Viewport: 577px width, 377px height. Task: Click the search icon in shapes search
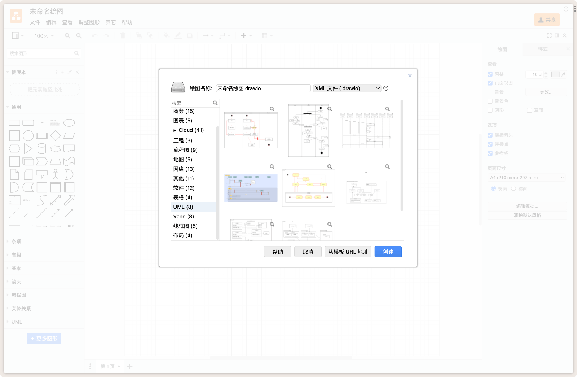76,53
